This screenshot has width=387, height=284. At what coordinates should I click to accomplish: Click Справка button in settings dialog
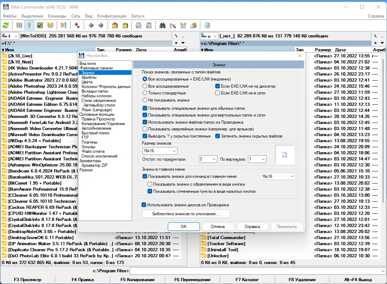252,227
